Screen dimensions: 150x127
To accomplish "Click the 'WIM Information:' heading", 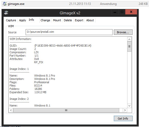I will pyautogui.click(x=21, y=39).
